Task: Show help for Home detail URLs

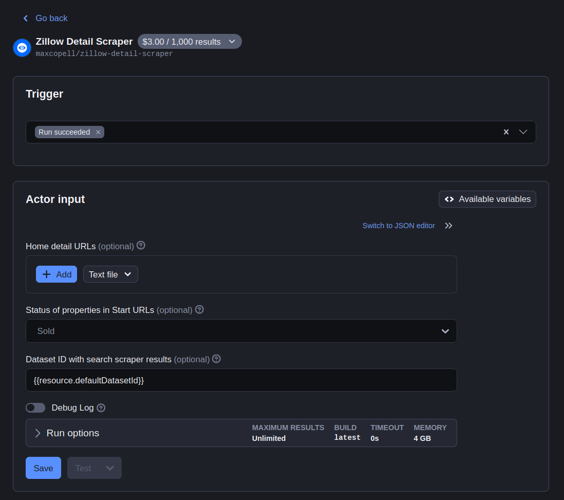Action: click(x=141, y=245)
